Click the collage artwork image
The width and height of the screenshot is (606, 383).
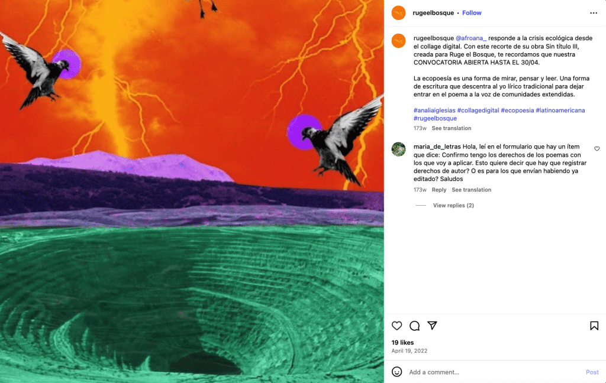pos(192,191)
